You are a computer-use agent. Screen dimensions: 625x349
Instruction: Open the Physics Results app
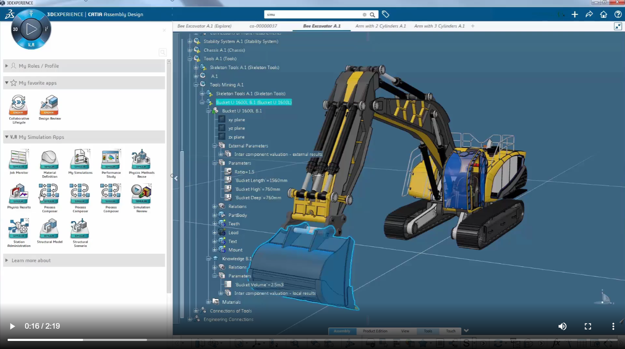(x=19, y=197)
